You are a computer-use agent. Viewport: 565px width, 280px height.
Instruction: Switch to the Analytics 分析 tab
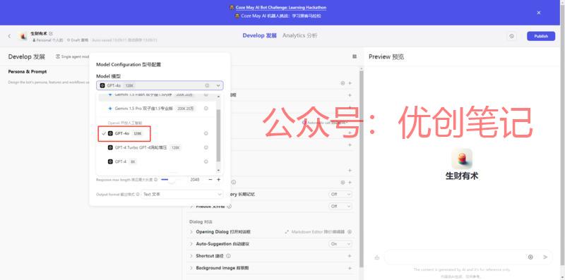(299, 36)
